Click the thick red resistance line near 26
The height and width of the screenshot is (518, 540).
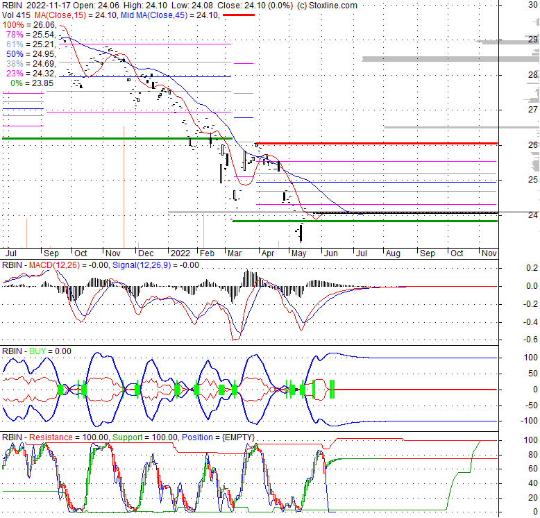coord(376,143)
